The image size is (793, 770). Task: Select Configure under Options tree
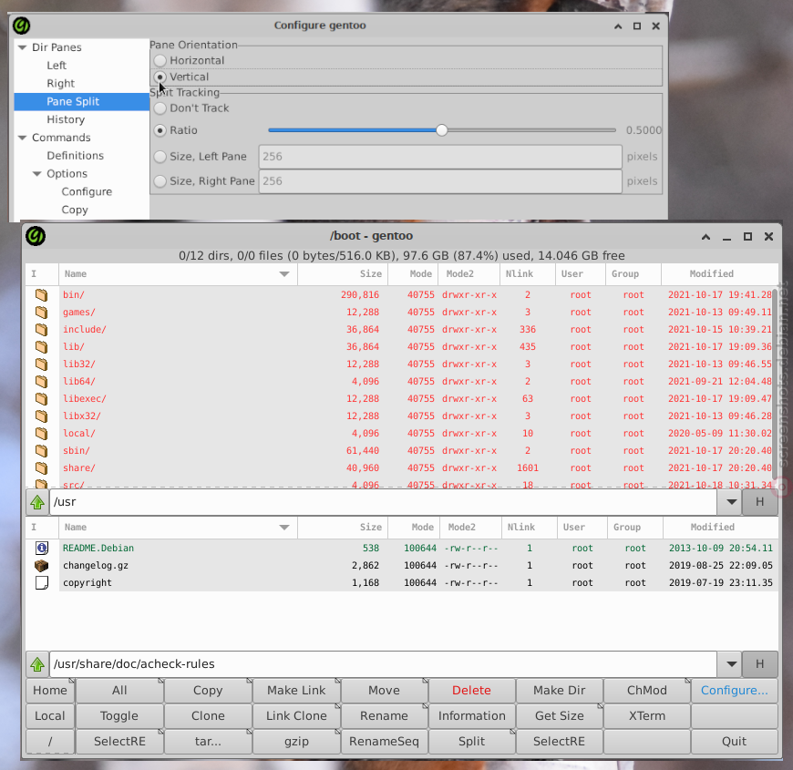(x=87, y=192)
